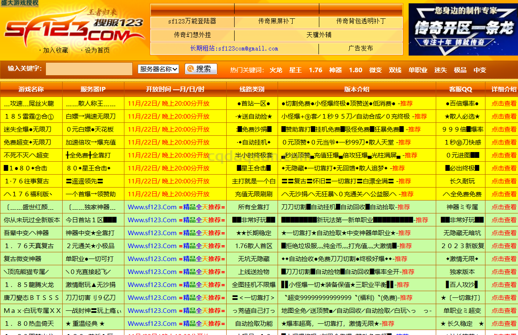
Task: Open game 迷失全爆●无限刀
Action: pyautogui.click(x=28, y=129)
